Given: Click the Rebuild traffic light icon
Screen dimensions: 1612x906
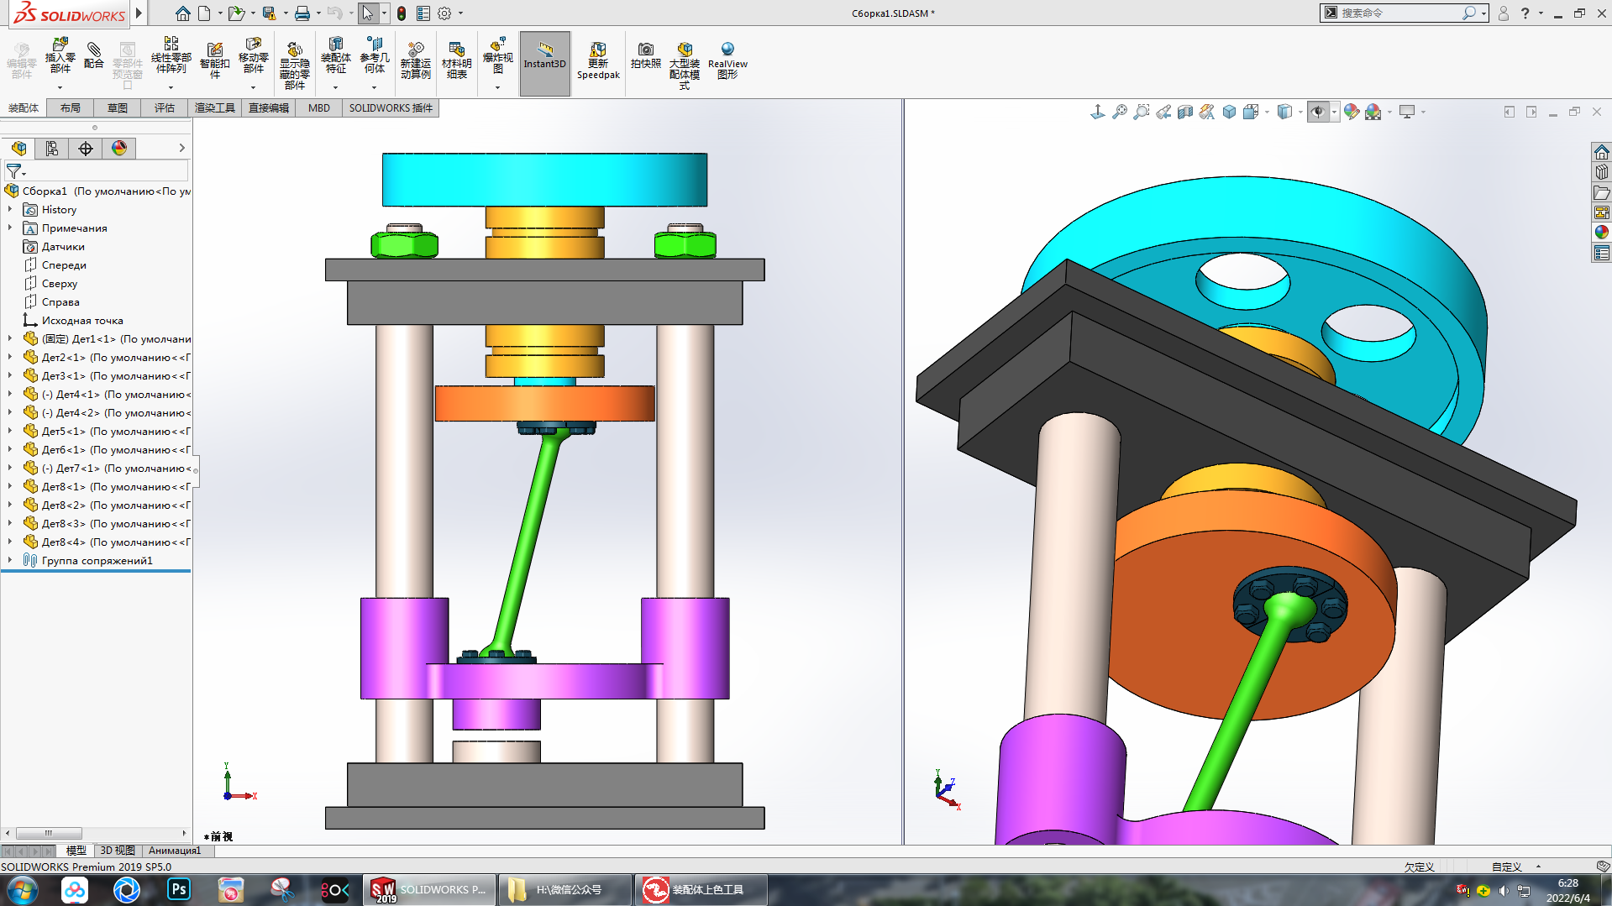Looking at the screenshot, I should (402, 13).
